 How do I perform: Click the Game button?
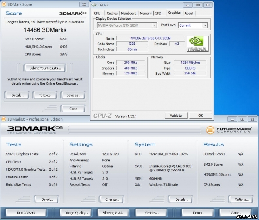pos(236,213)
